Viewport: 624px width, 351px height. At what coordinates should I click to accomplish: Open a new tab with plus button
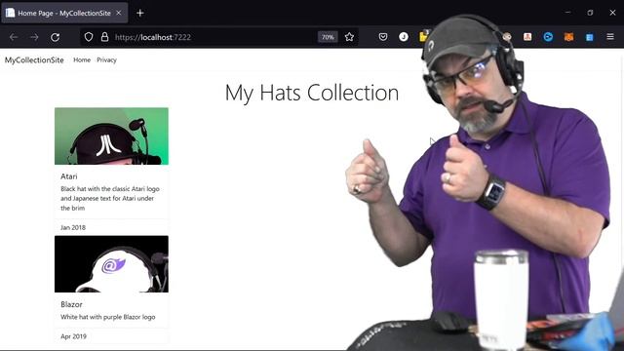pos(140,13)
